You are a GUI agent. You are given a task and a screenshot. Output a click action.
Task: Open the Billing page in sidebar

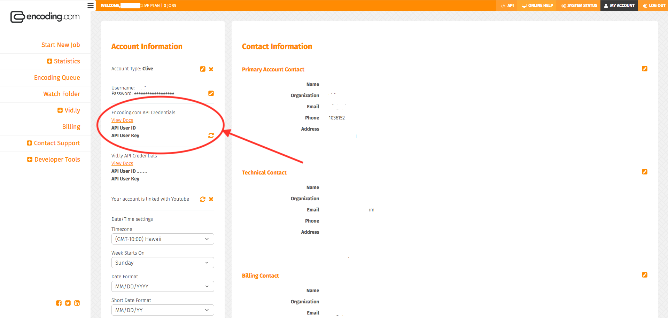click(71, 127)
